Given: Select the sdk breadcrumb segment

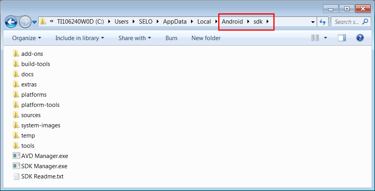Looking at the screenshot, I should (x=258, y=22).
